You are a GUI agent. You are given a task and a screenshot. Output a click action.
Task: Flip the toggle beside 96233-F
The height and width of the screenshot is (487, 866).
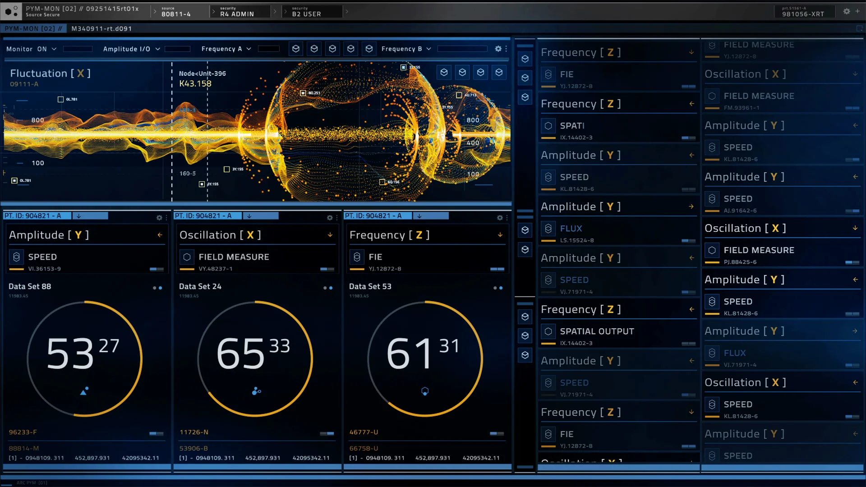(x=157, y=433)
